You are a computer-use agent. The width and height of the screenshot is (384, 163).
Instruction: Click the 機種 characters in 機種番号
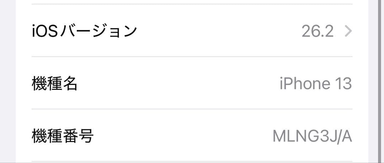pyautogui.click(x=47, y=136)
